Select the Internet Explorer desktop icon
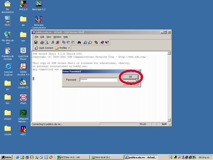Image resolution: width=213 pixels, height=160 pixels. tap(8, 69)
